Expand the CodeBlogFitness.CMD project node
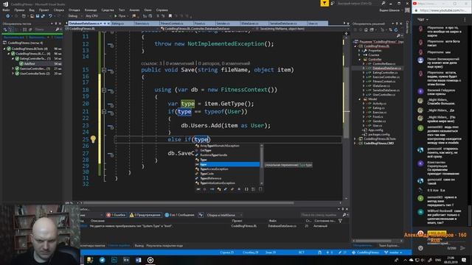Viewport: 472px width, 265px height. [x=355, y=144]
